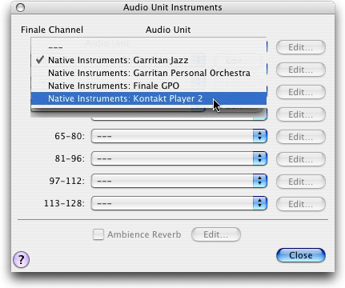Click Edit button for channels 97-112
The width and height of the screenshot is (345, 288).
[x=301, y=182]
